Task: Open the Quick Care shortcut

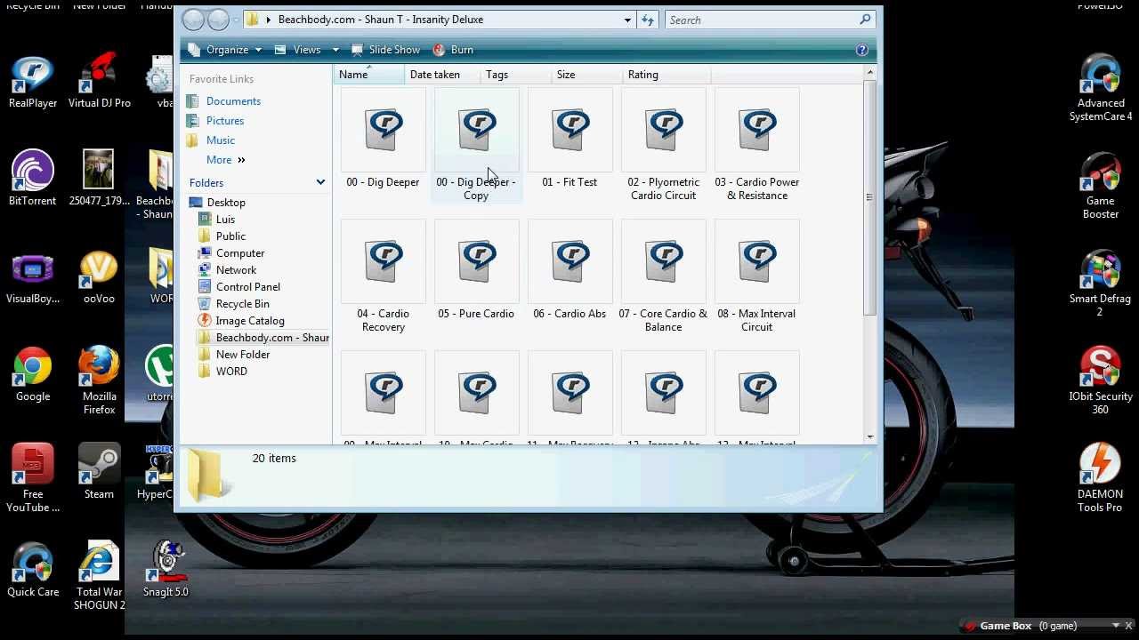Action: coord(33,570)
